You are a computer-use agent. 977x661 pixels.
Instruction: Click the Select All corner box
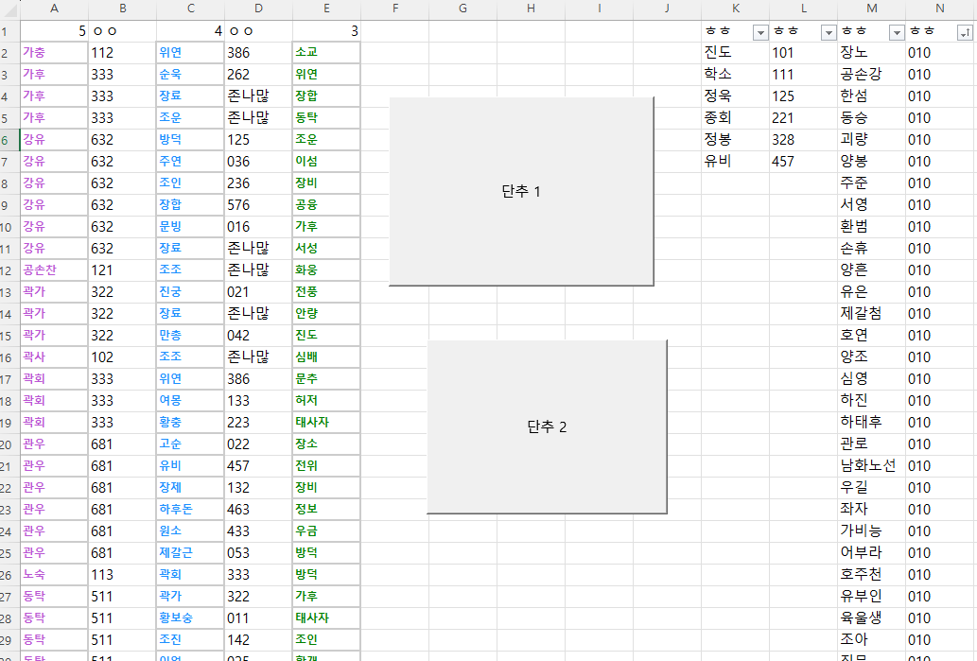click(x=9, y=9)
